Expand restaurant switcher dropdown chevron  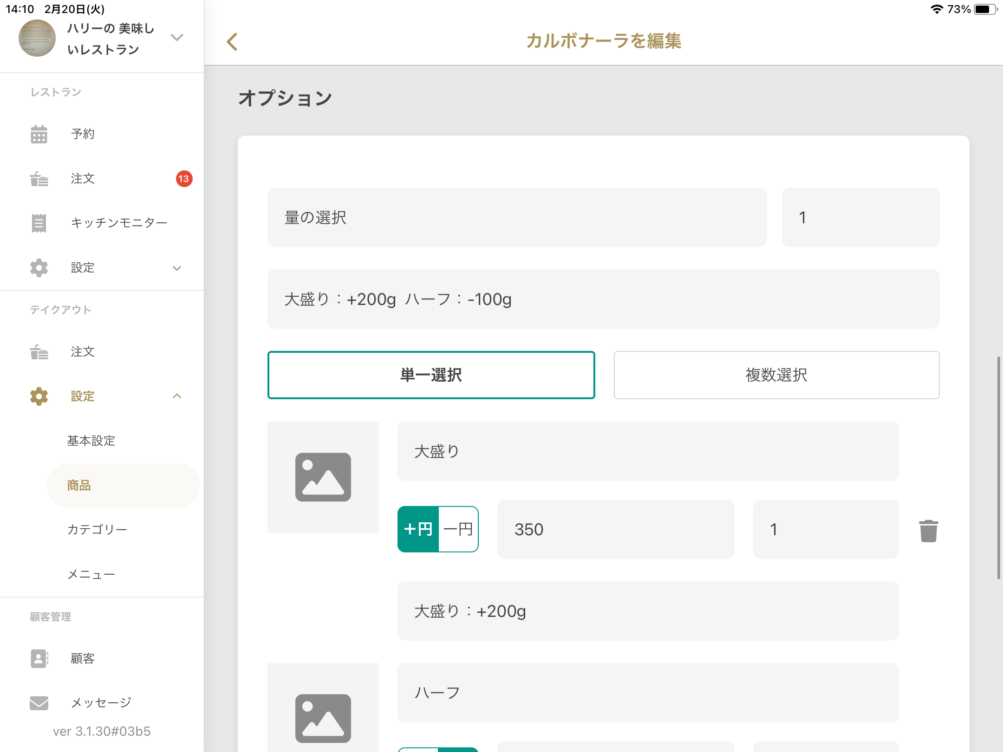pos(177,38)
